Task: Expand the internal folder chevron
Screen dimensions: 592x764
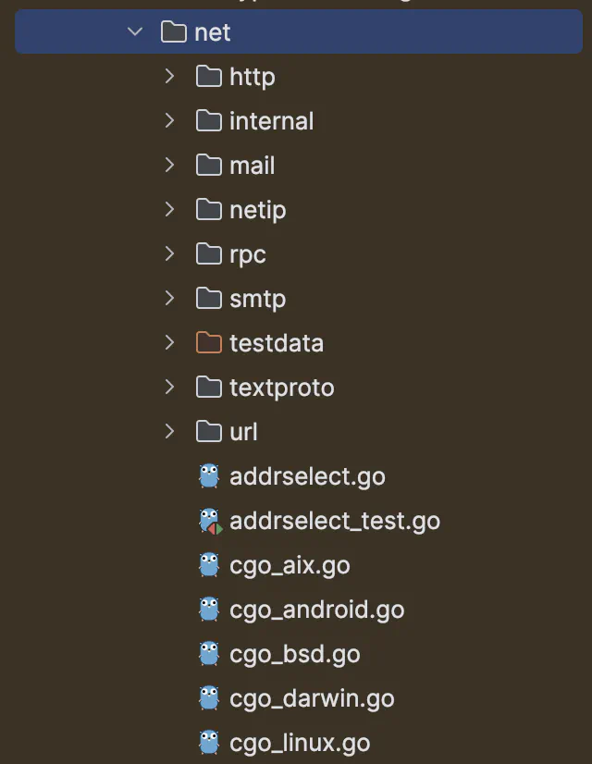Action: [169, 121]
